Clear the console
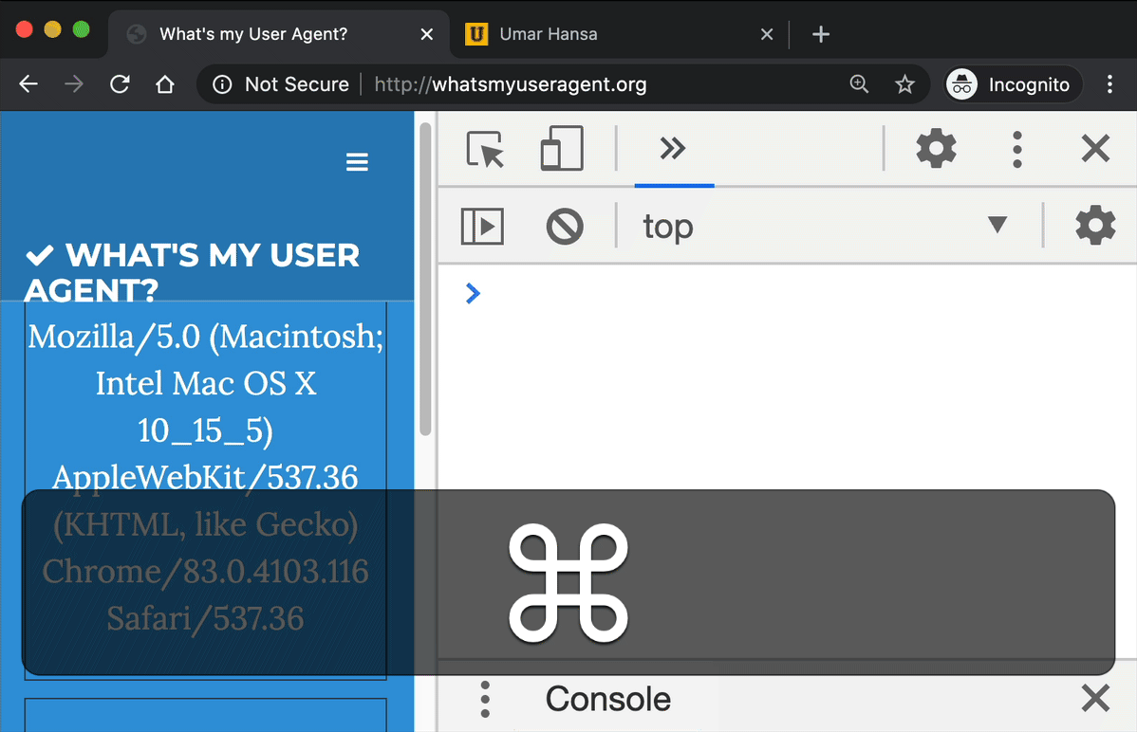Screen dimensions: 1137x732 tap(564, 226)
